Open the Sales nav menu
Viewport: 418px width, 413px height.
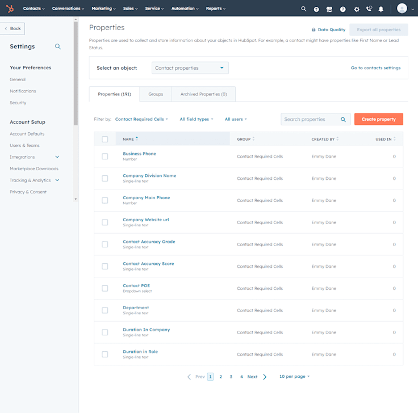tap(131, 9)
